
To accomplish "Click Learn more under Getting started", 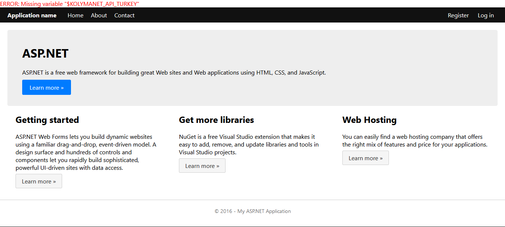I will [39, 181].
